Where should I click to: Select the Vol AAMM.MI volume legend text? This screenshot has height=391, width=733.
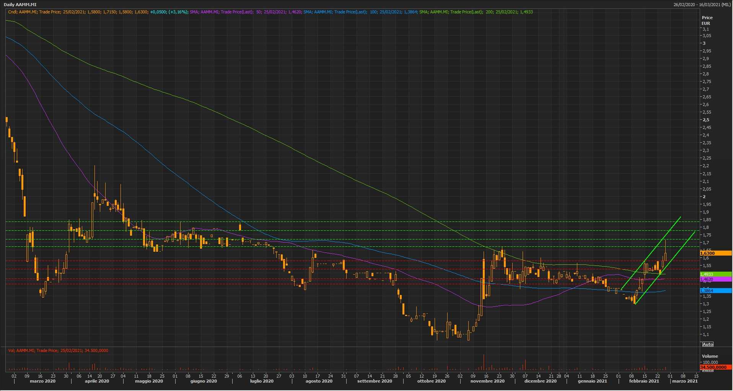coord(58,350)
